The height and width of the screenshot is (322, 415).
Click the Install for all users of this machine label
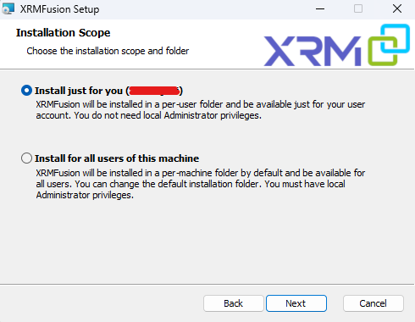117,158
